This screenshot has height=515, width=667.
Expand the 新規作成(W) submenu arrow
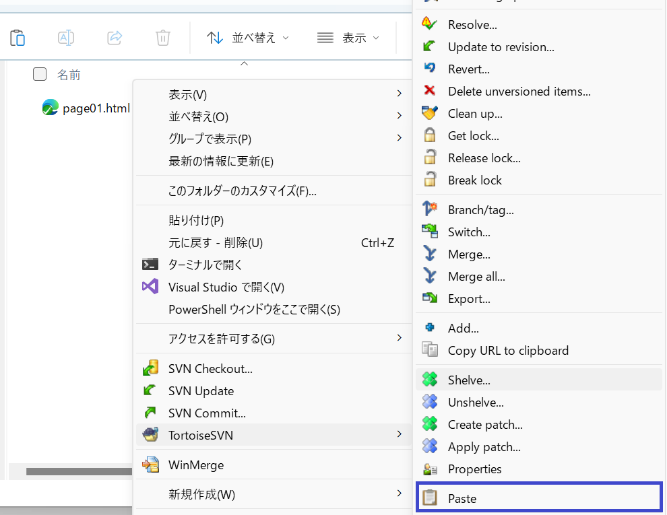coord(399,493)
